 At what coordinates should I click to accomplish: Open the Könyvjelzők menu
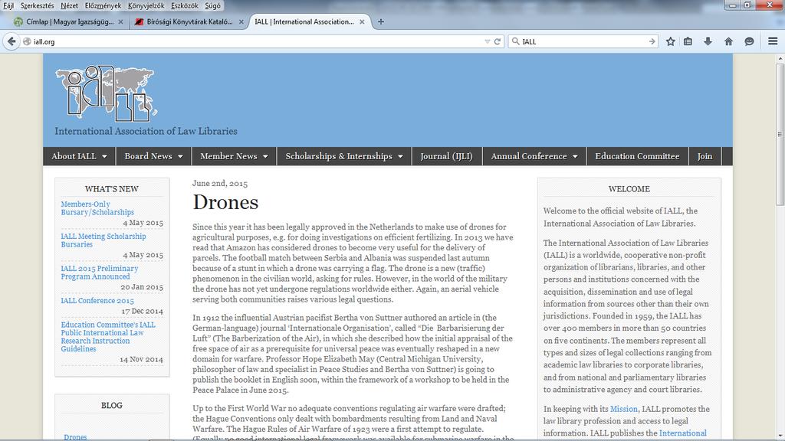[146, 5]
